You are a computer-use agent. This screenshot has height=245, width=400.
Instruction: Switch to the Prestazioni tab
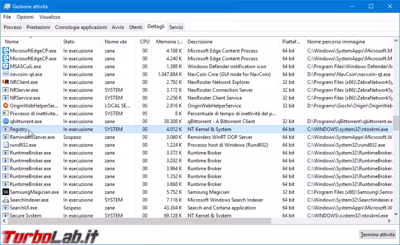point(38,27)
